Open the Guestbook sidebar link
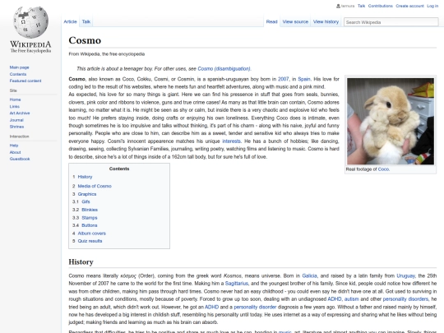 coord(20,160)
